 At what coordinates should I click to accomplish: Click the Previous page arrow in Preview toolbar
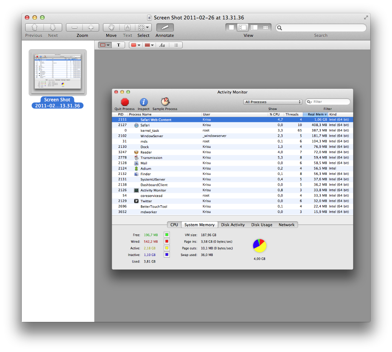(x=34, y=27)
